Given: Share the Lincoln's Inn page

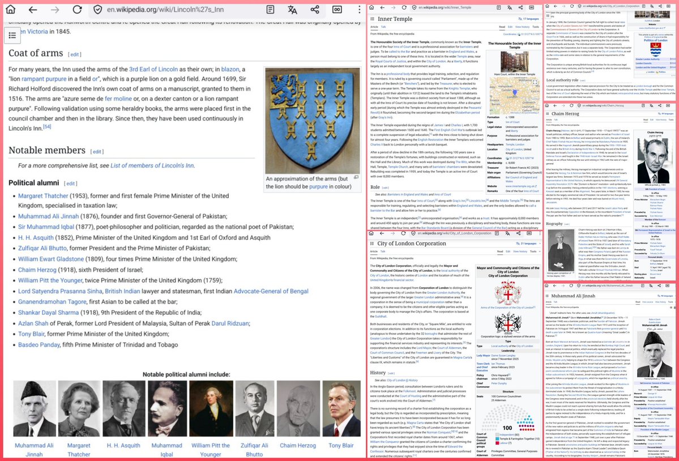Looking at the screenshot, I should [315, 10].
